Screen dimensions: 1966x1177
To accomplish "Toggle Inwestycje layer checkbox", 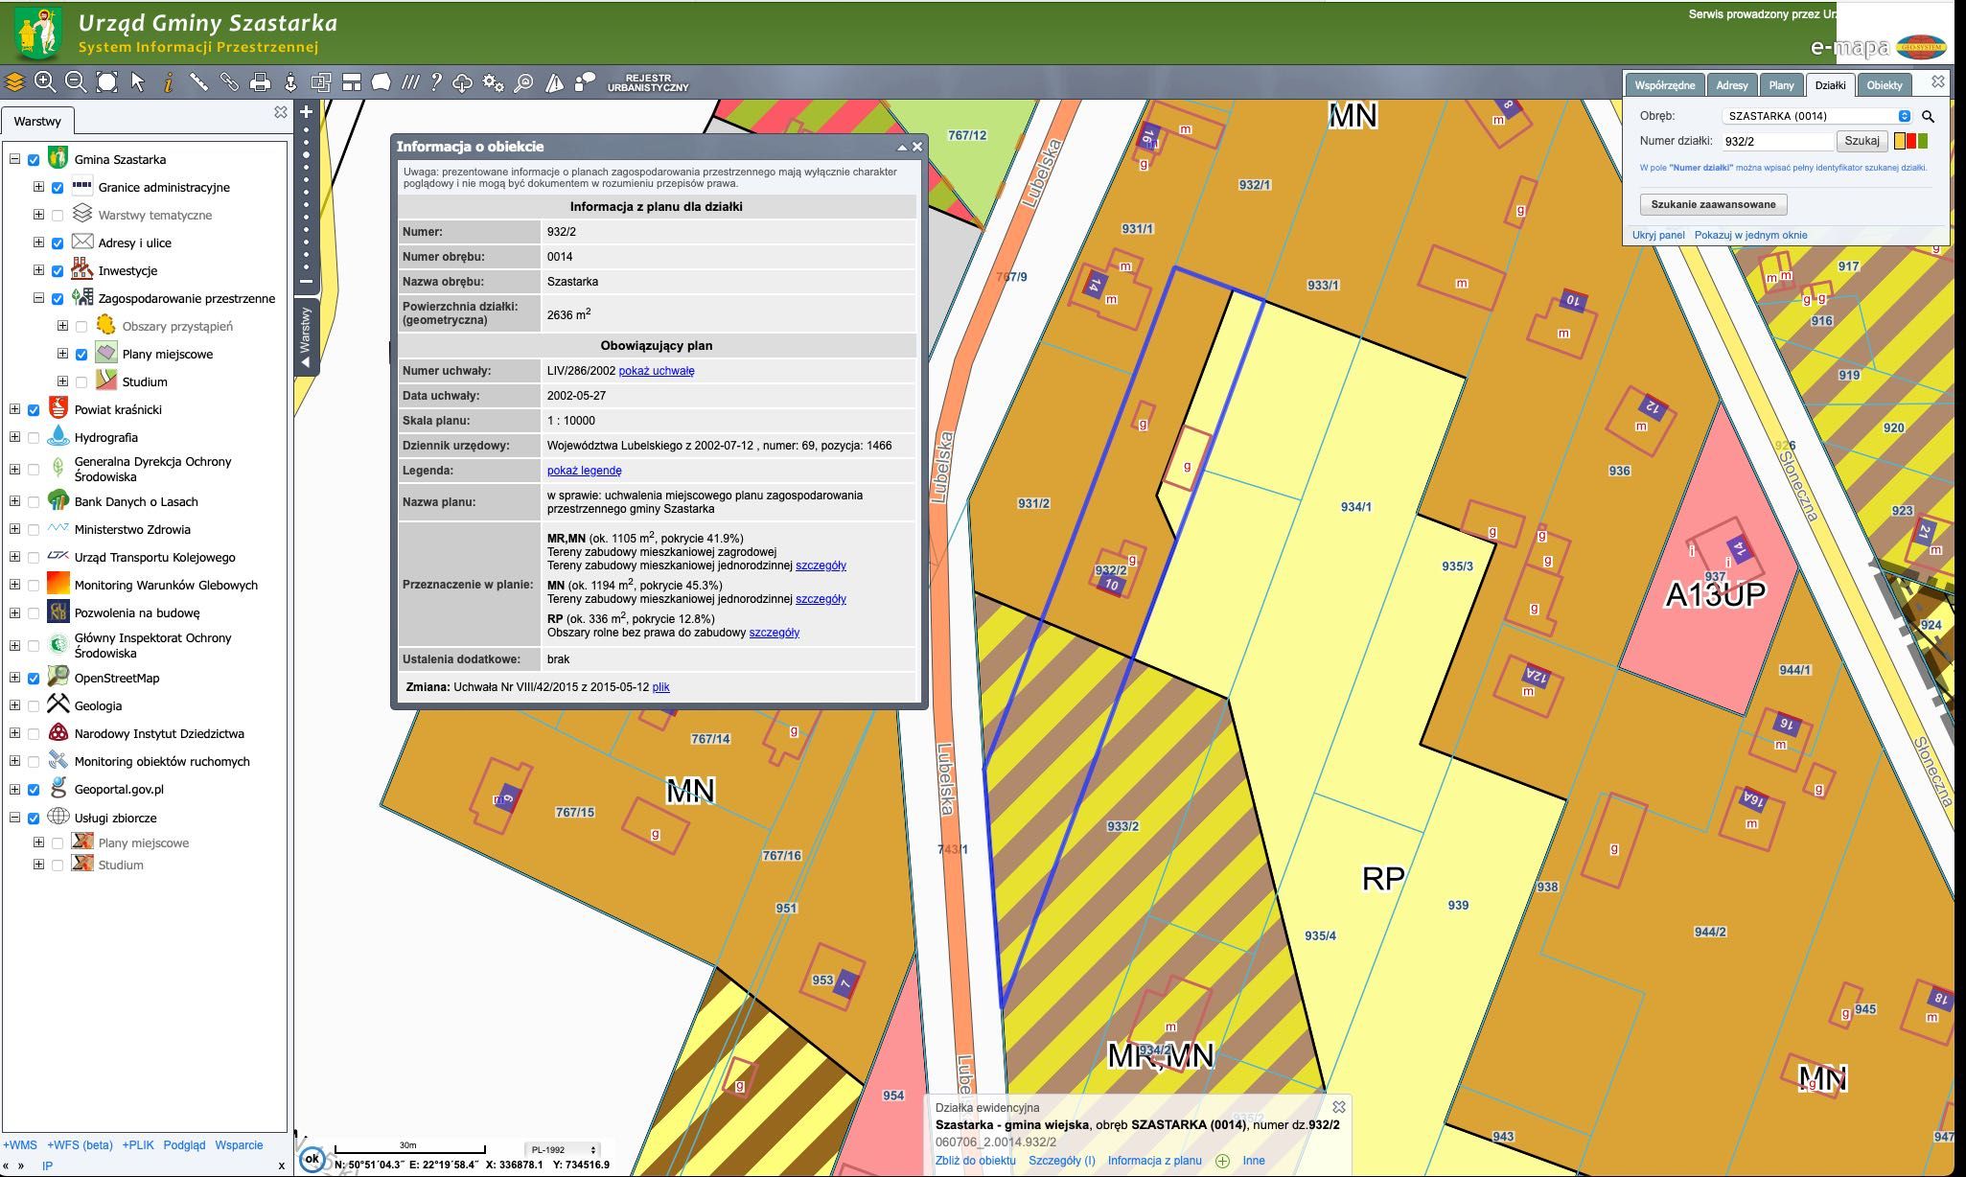I will pos(58,271).
